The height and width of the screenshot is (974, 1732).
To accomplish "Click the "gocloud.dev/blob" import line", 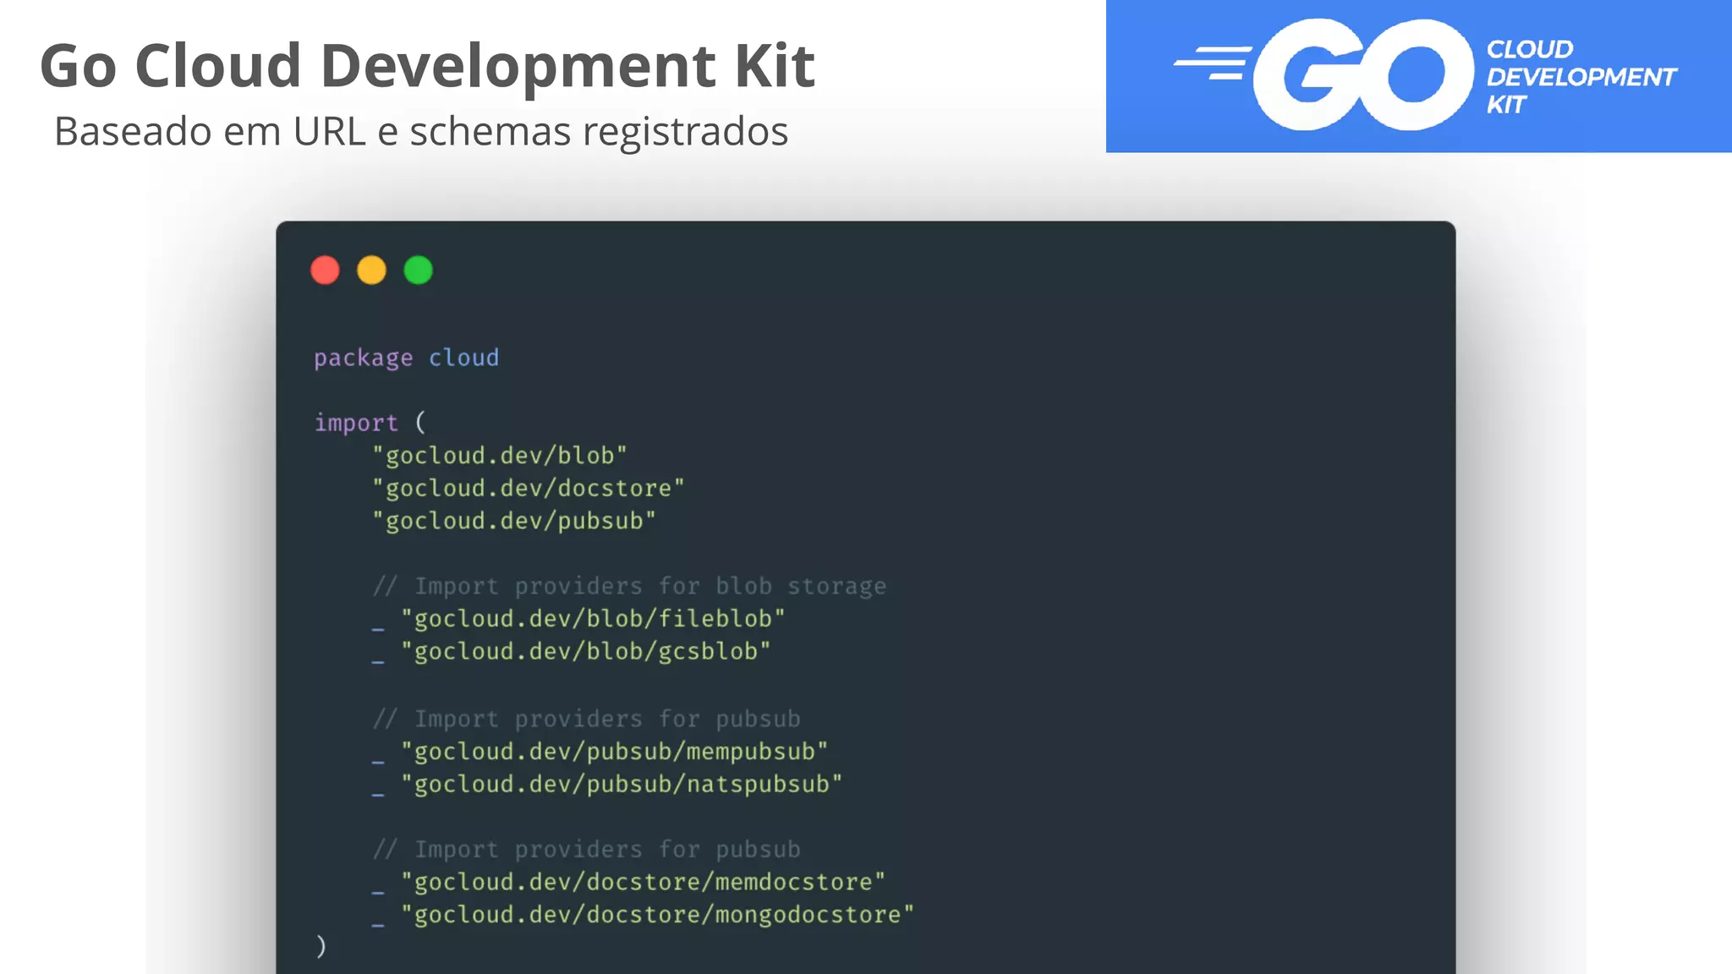I will (x=500, y=456).
